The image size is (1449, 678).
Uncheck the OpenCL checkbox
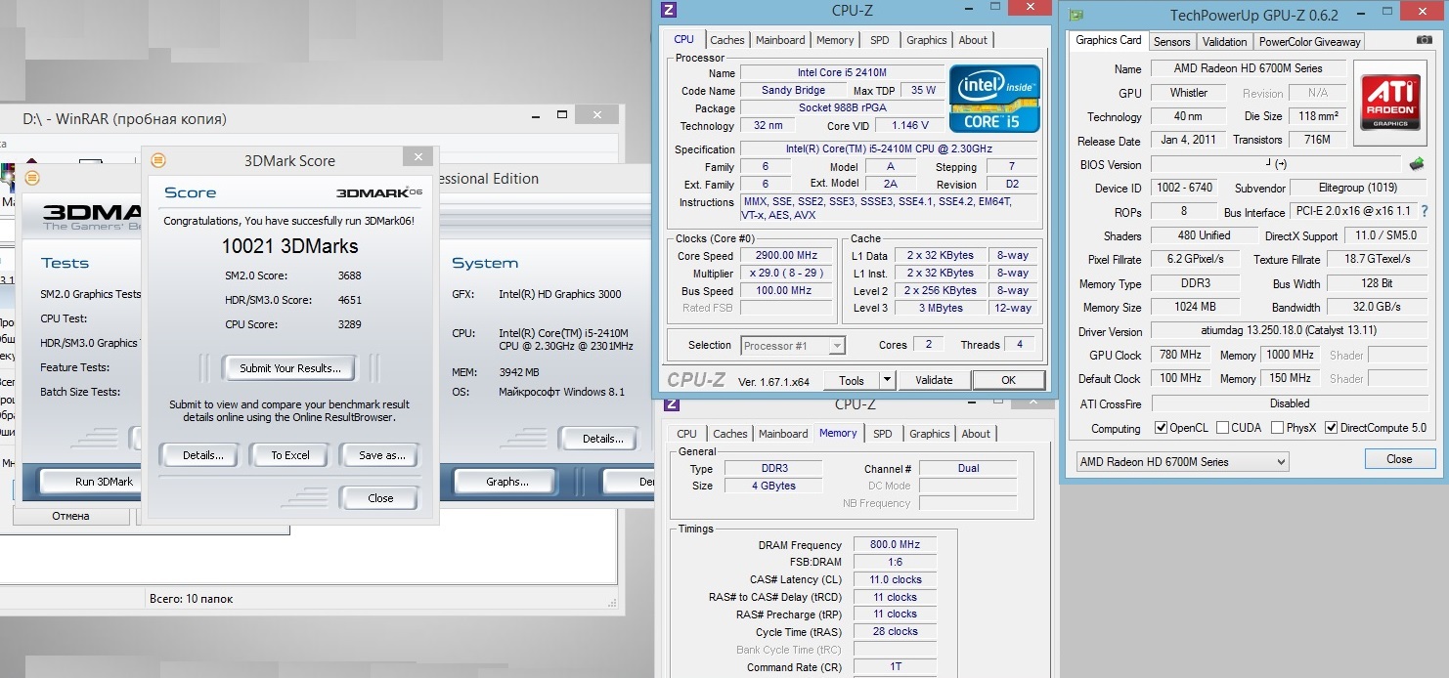[x=1161, y=428]
